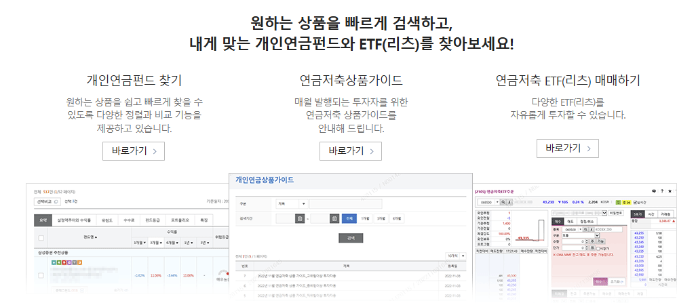Switch to the 정정/취소 order tab
This screenshot has width=696, height=303.
[587, 222]
